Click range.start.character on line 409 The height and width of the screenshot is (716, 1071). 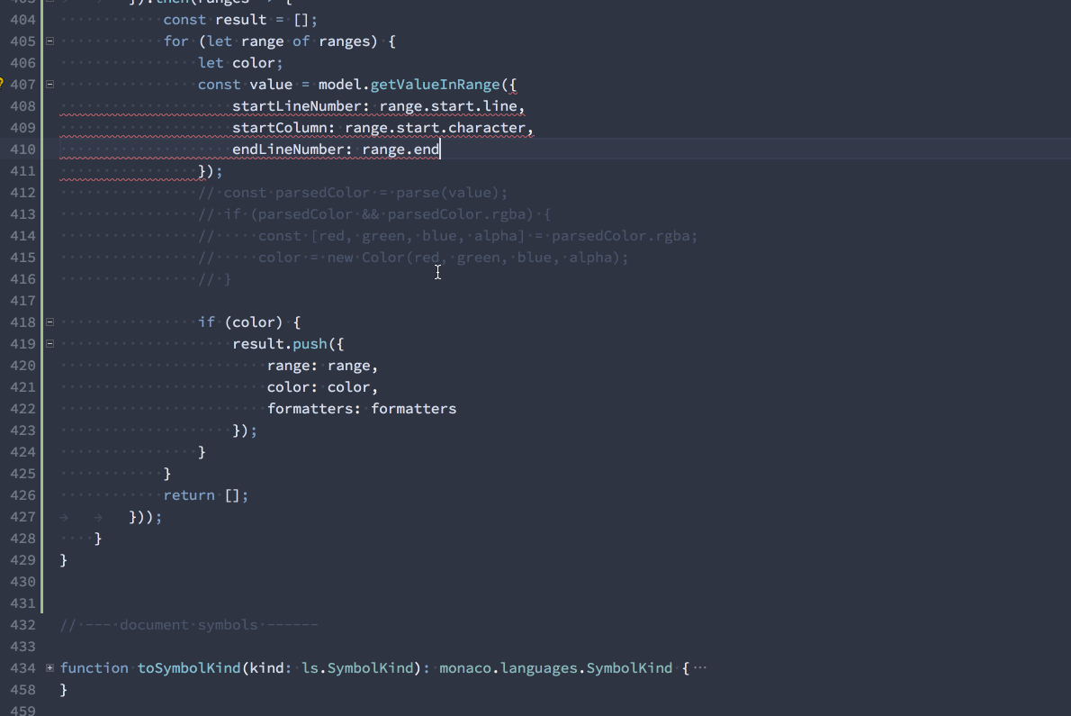point(435,128)
